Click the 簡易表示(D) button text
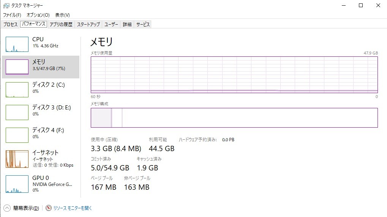This screenshot has width=387, height=217. 26,208
